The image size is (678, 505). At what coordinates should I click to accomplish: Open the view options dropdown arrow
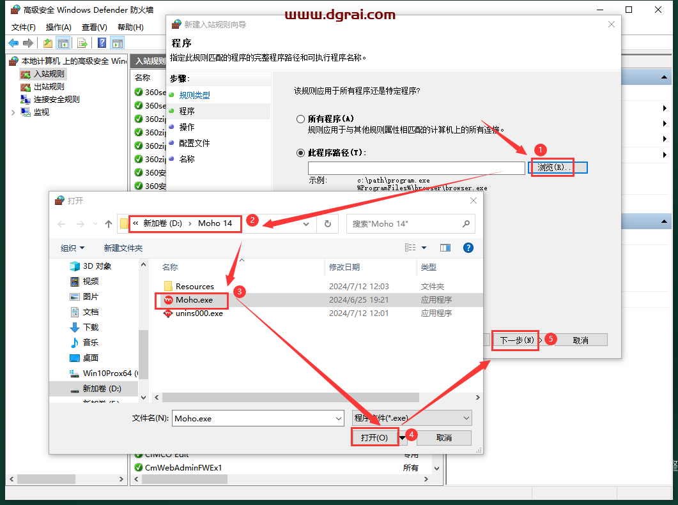[x=424, y=248]
